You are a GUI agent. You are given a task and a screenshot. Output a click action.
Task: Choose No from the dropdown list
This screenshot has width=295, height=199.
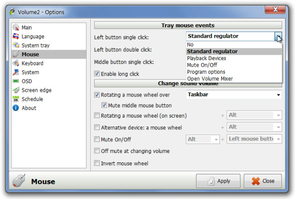pyautogui.click(x=234, y=45)
